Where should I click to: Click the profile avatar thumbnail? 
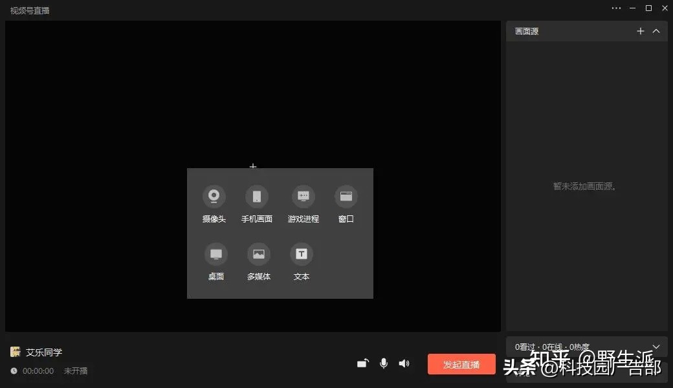point(15,352)
